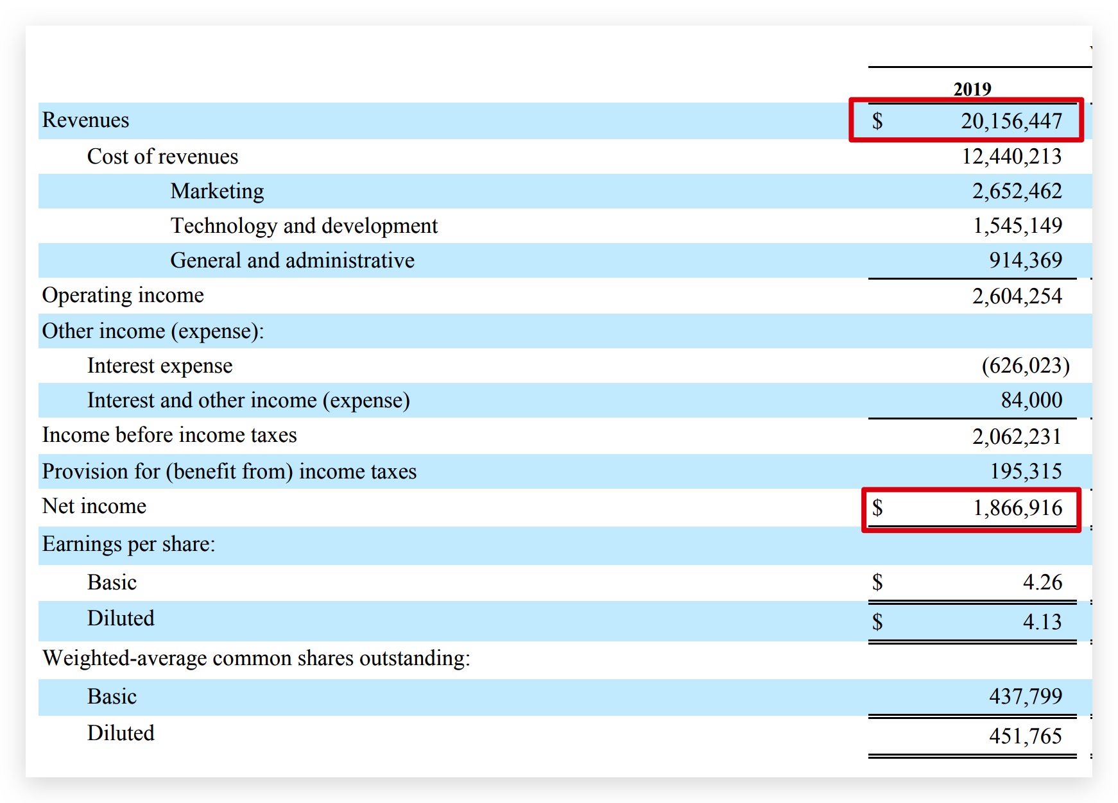Click the Diluted earnings per share 4.13
The width and height of the screenshot is (1118, 803).
(x=1042, y=621)
